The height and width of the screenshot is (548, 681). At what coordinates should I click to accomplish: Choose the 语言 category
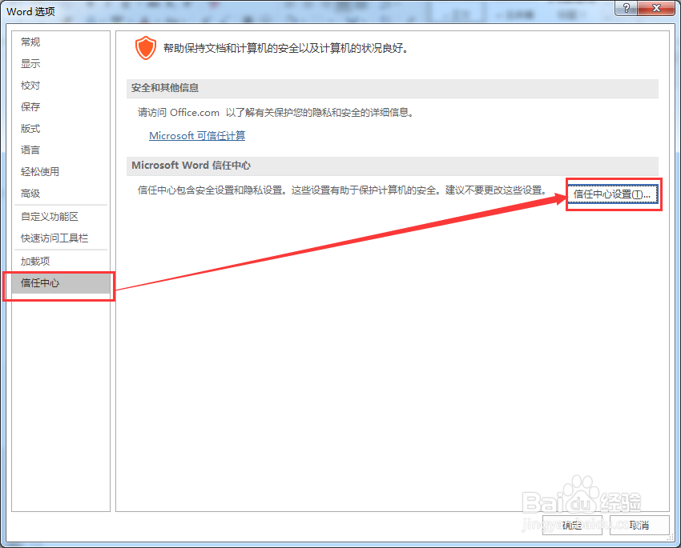tap(61, 150)
